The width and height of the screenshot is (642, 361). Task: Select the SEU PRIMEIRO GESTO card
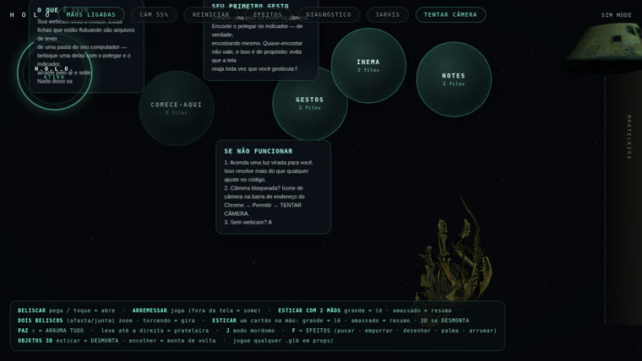click(261, 39)
